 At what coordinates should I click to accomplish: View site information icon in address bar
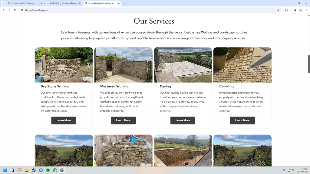click(22, 10)
